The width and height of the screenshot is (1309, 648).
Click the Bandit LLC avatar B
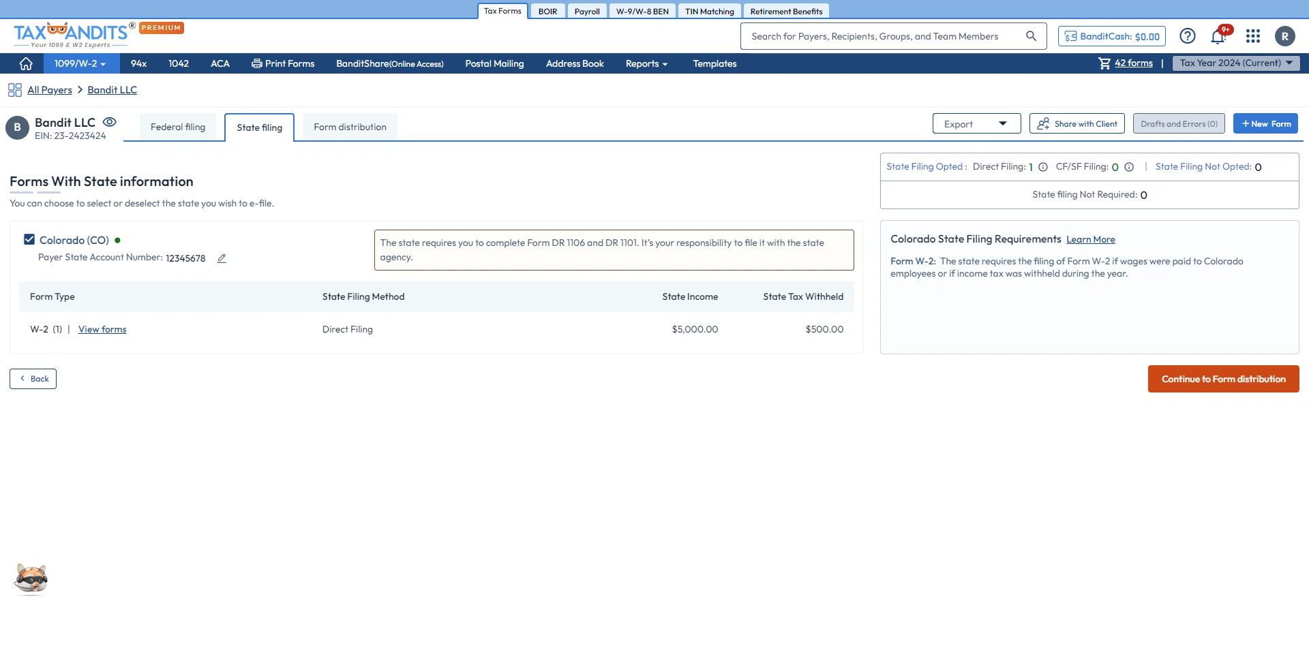17,127
